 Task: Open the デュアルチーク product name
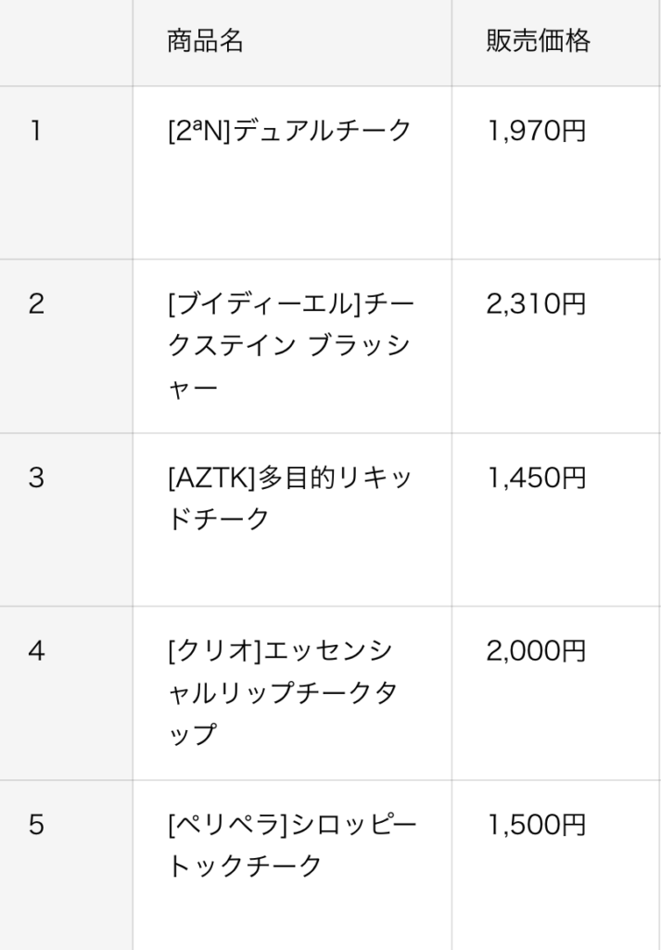click(322, 131)
